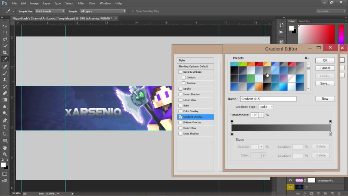This screenshot has height=196, width=348.
Task: Enable the Texture checkbox
Action: [x=184, y=83]
